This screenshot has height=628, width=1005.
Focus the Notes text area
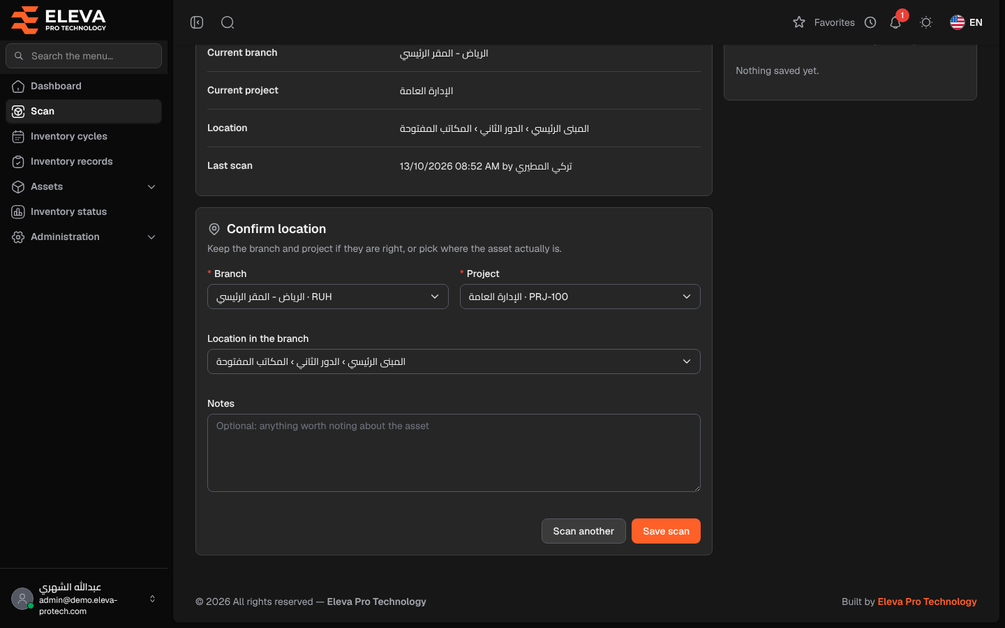point(454,453)
